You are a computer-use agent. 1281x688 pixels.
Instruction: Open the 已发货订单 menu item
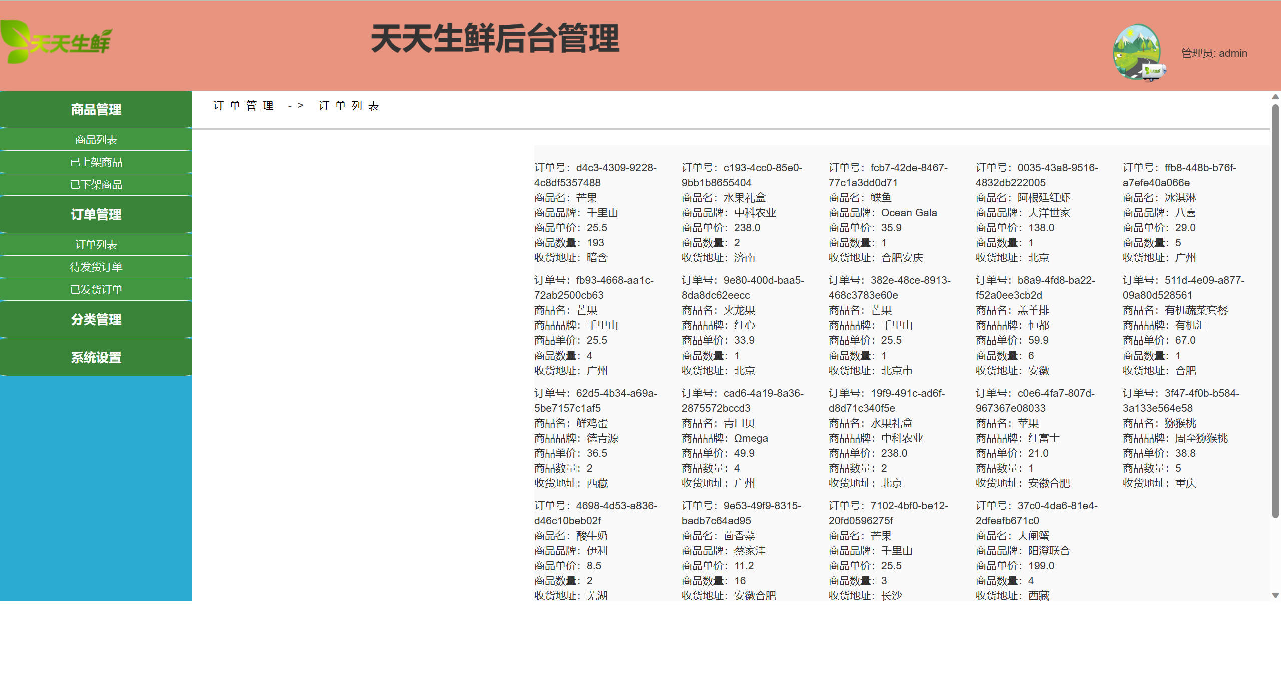[x=96, y=289]
